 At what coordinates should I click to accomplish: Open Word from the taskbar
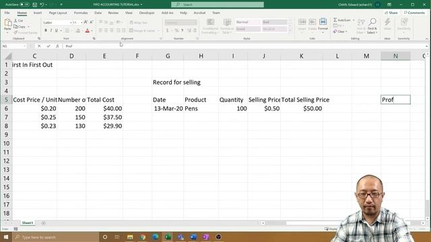coord(193,237)
